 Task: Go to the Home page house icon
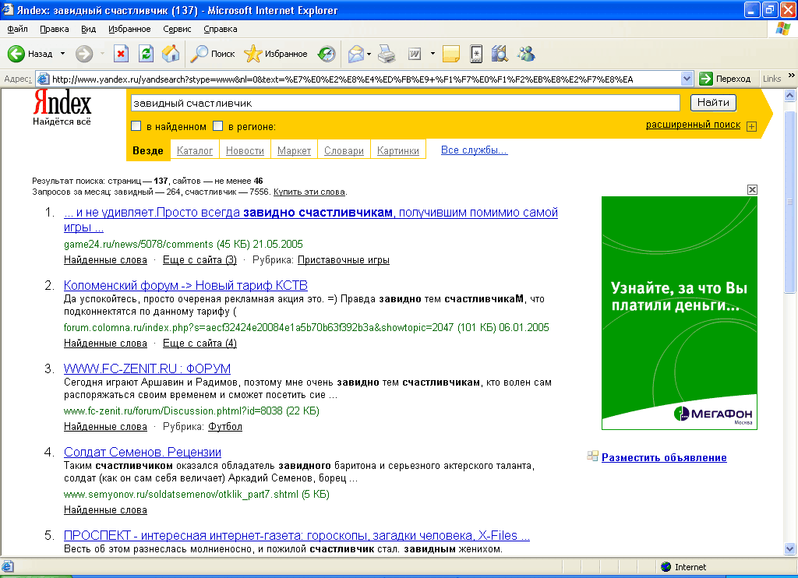pyautogui.click(x=171, y=54)
